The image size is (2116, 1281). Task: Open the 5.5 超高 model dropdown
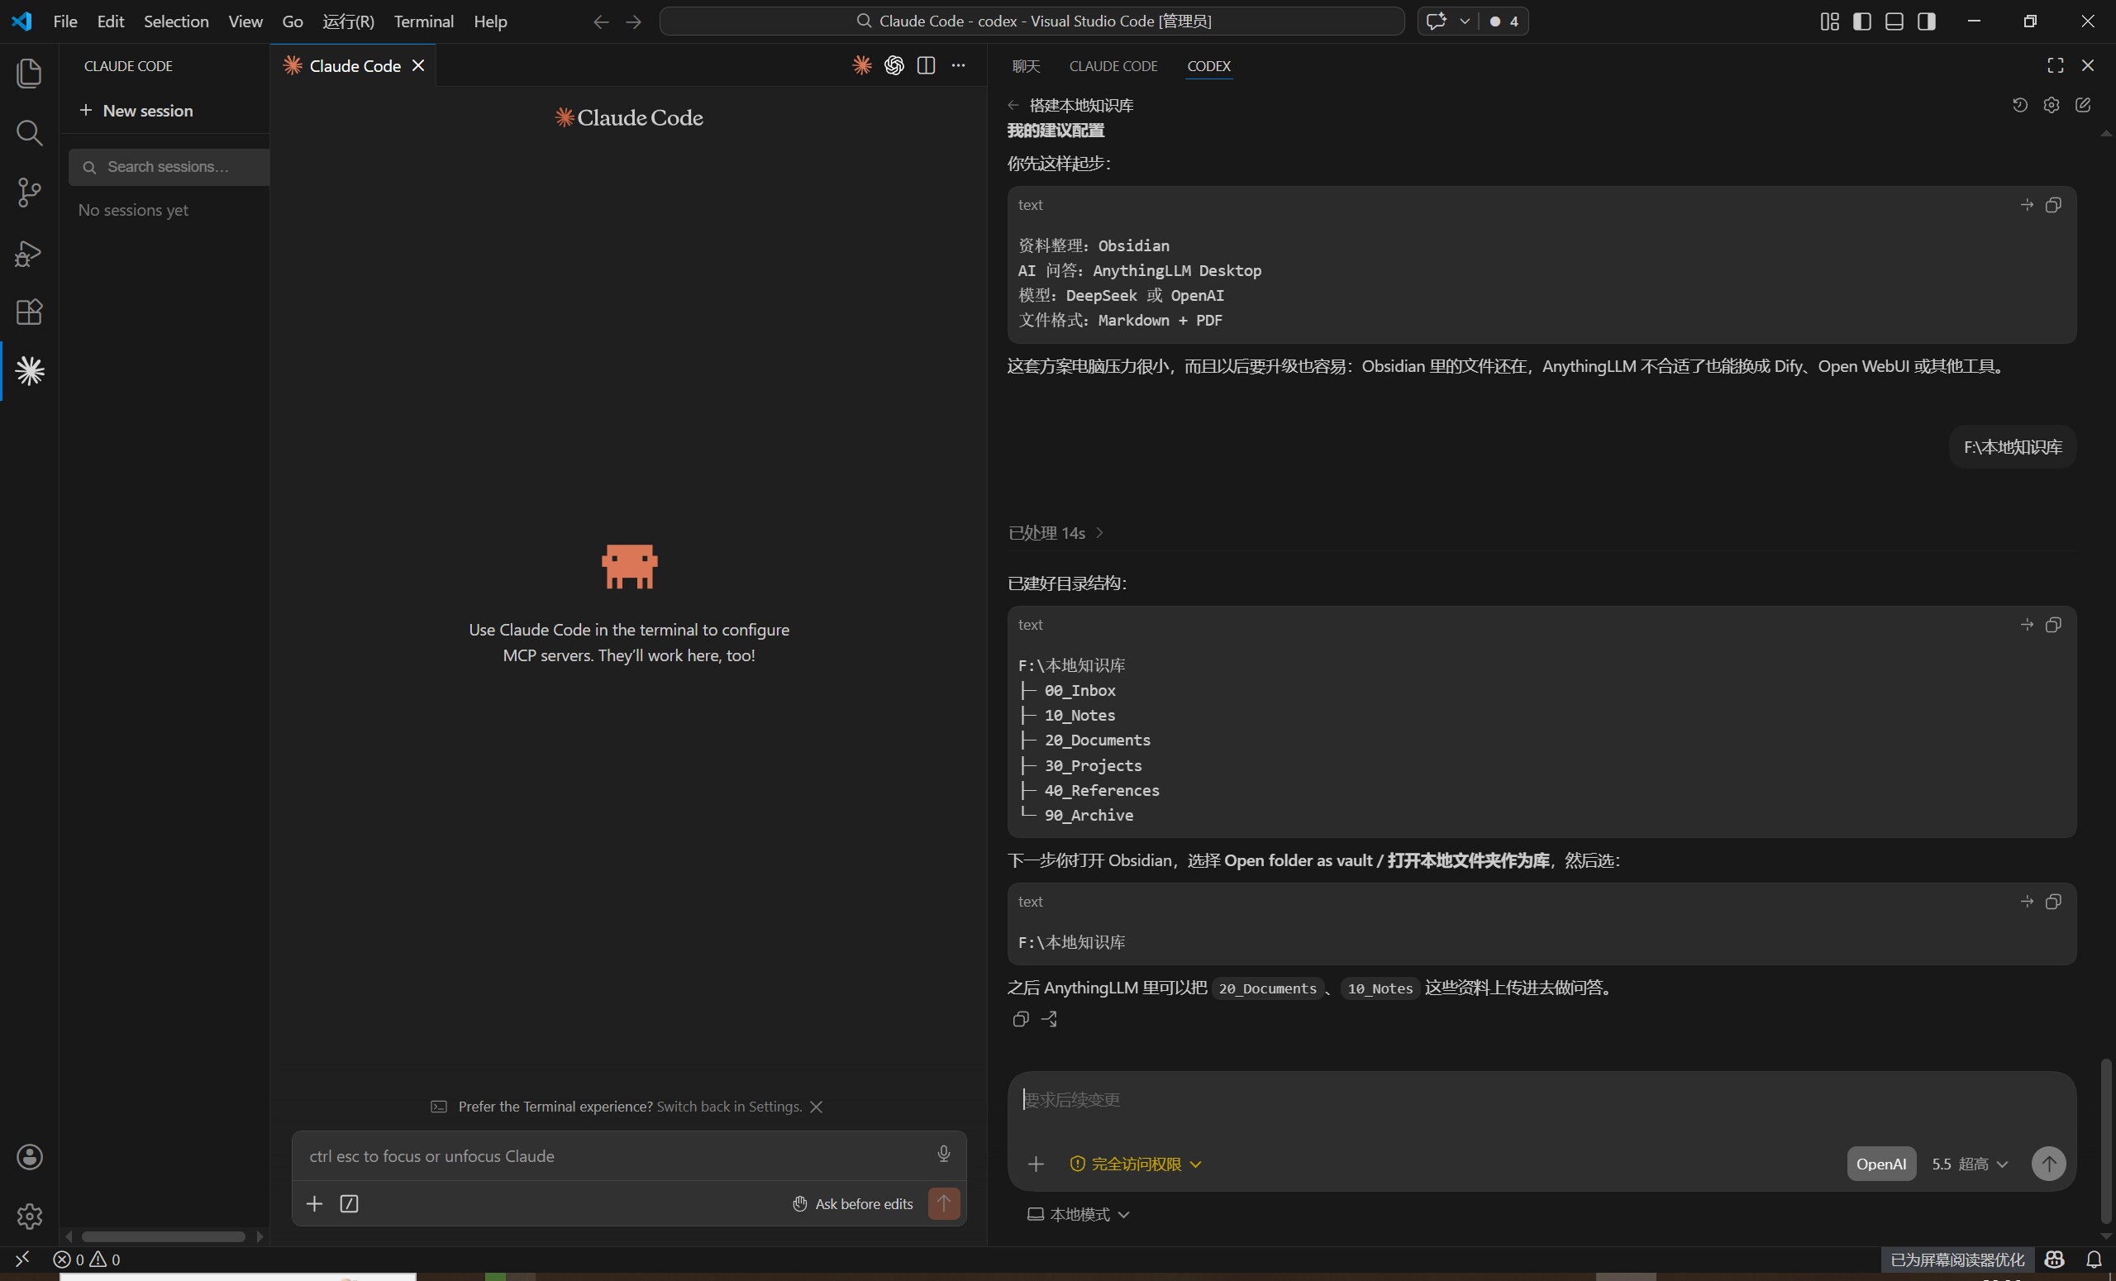[1970, 1164]
